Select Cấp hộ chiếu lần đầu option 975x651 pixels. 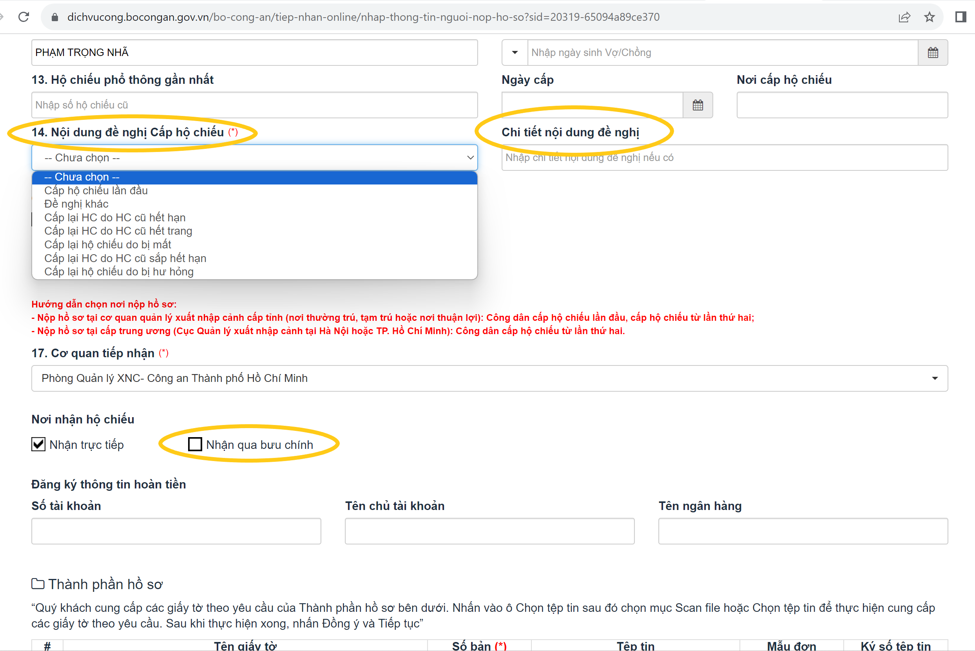96,191
